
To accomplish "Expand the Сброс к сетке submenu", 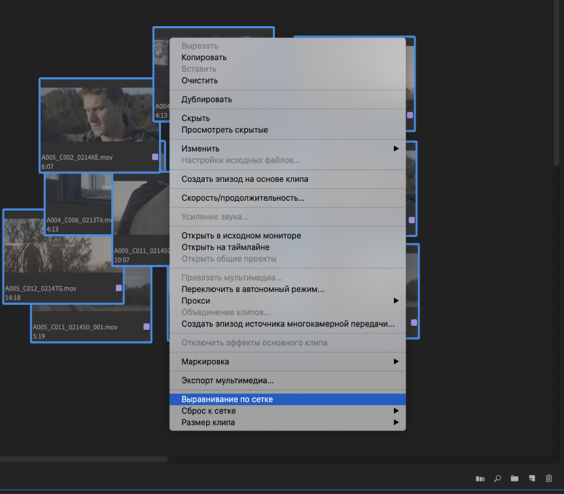I will (287, 411).
